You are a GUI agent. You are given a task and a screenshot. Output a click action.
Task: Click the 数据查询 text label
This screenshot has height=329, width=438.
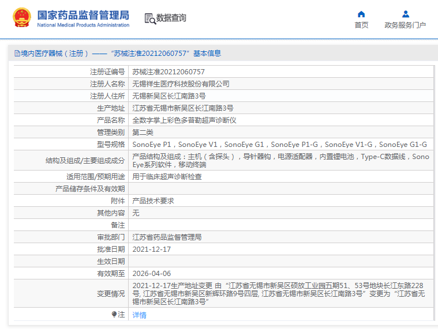171,18
